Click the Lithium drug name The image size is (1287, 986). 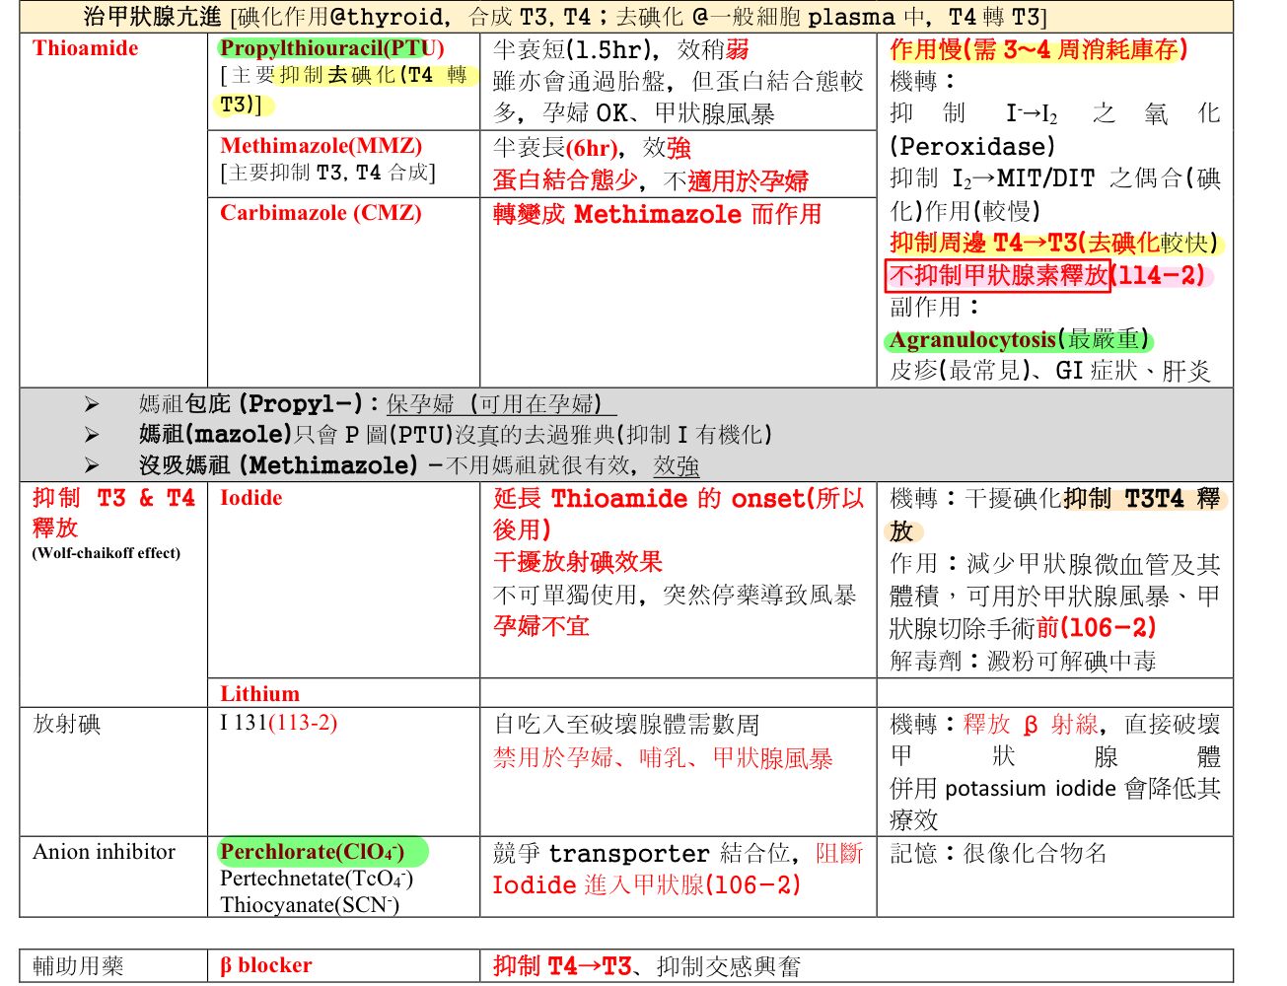[x=259, y=693]
